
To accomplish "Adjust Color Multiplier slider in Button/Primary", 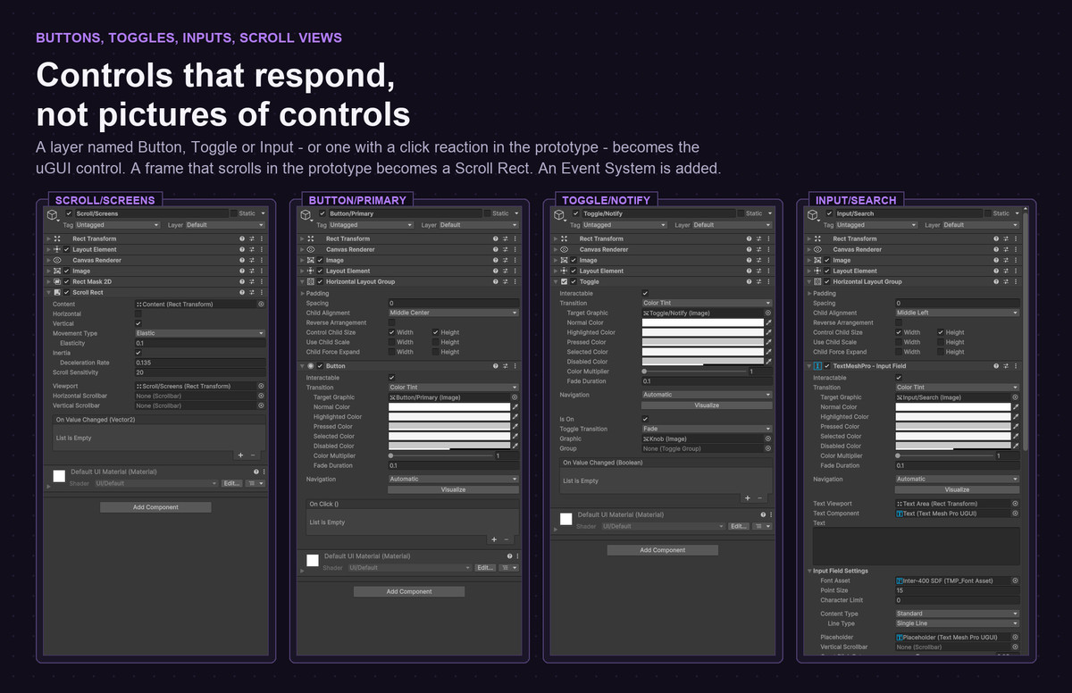I will point(440,456).
